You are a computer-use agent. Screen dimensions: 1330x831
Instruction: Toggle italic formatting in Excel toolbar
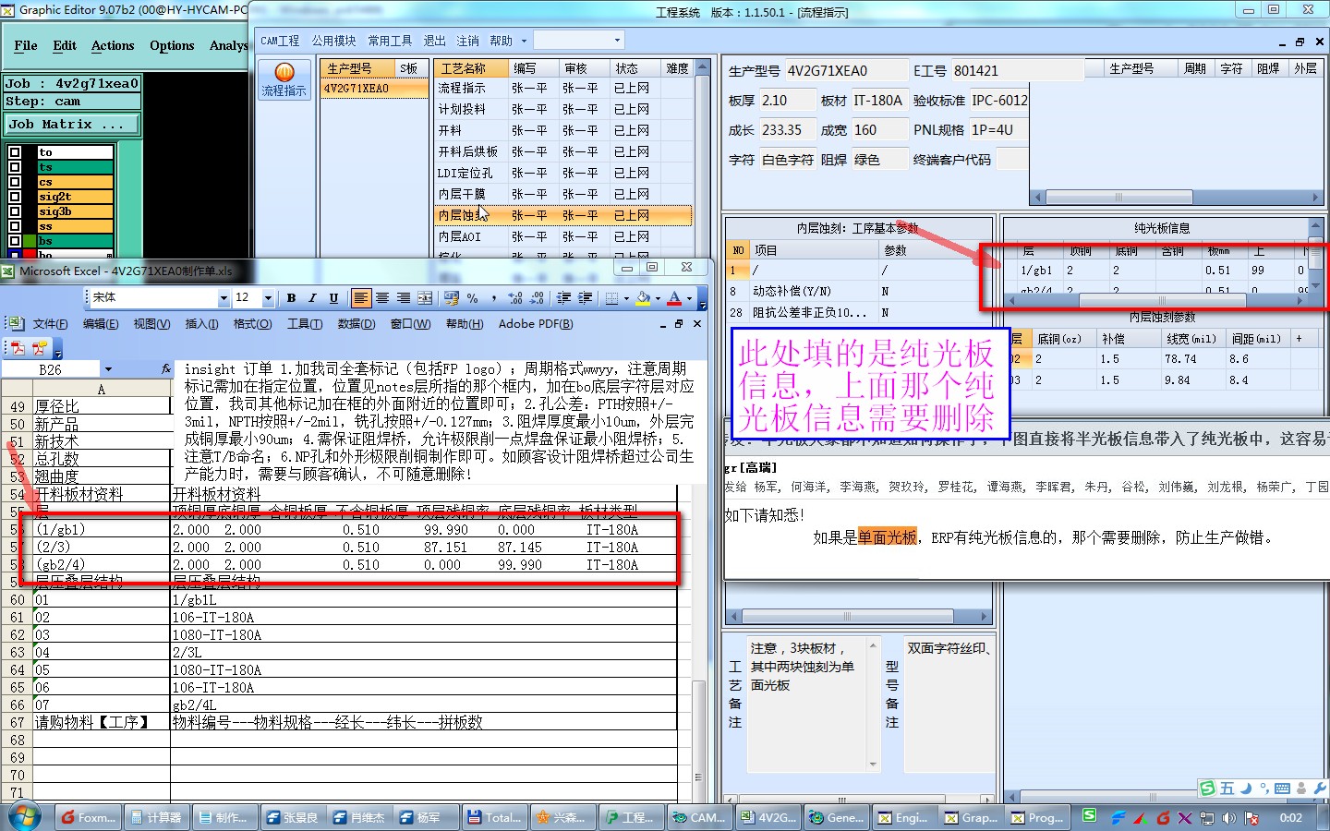312,298
